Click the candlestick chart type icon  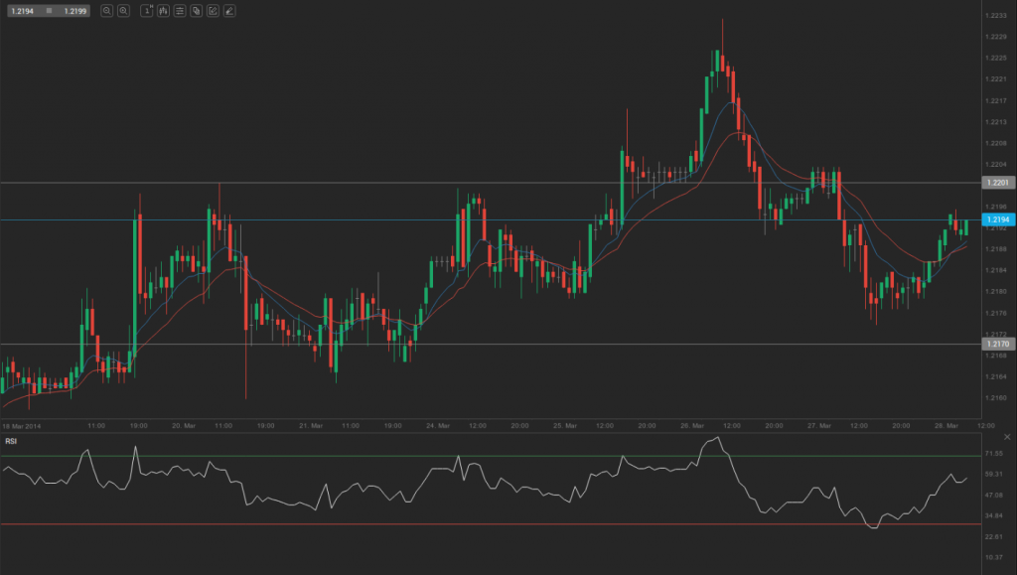(x=164, y=11)
